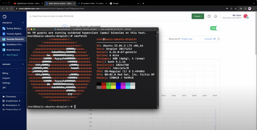Image resolution: width=257 pixels, height=130 pixels.
Task: Click the terminal window title bar
Action: coord(93,29)
